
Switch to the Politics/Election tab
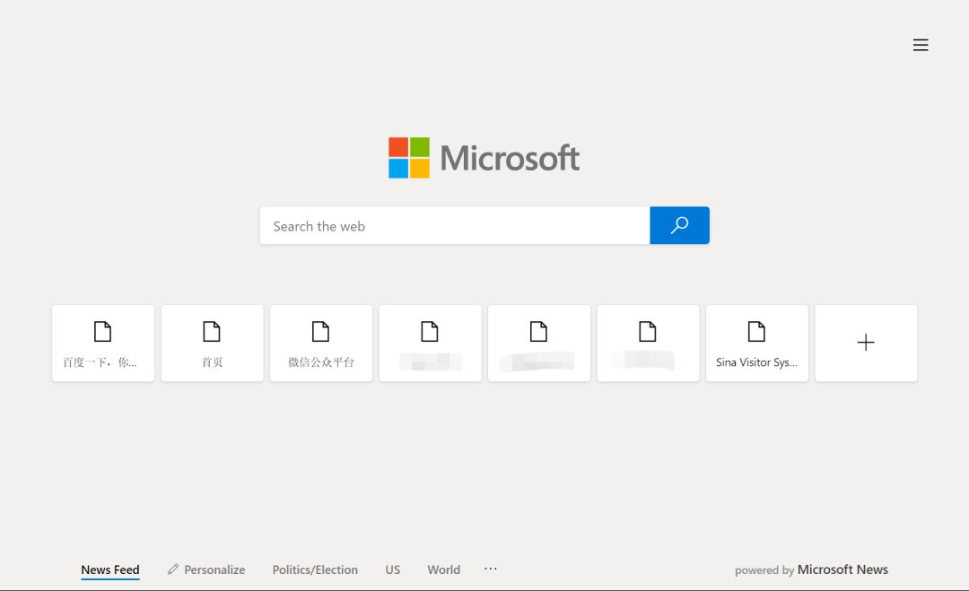pyautogui.click(x=315, y=569)
